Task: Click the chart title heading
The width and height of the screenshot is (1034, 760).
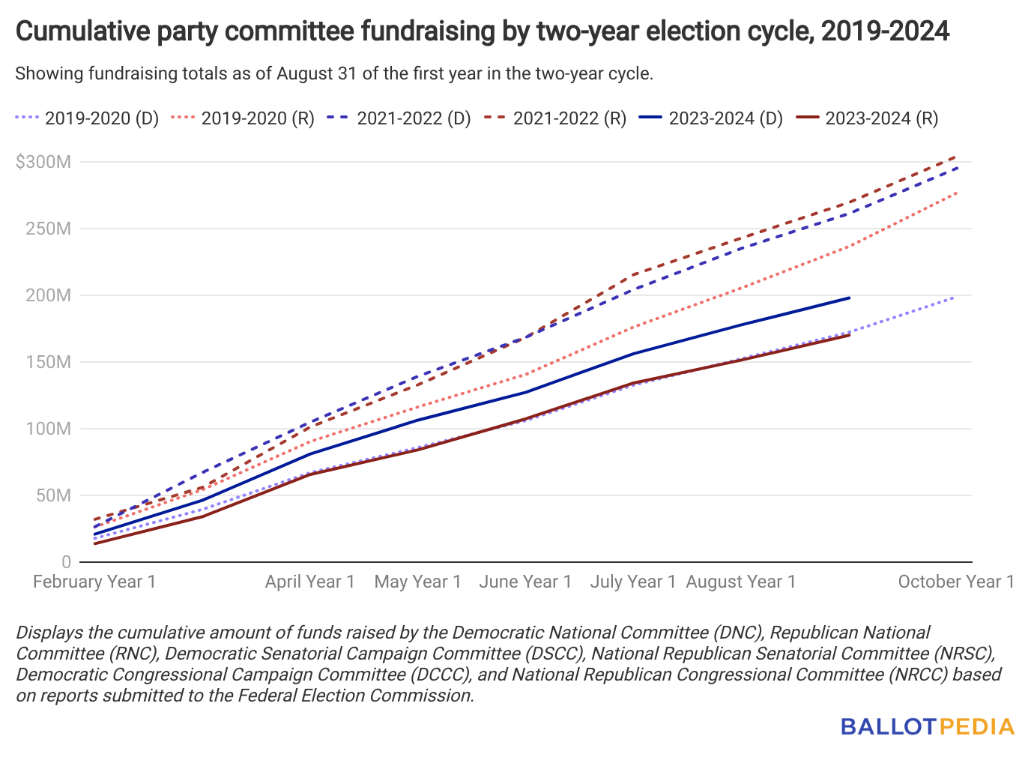Action: [483, 31]
